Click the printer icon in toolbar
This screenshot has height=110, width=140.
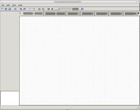(x=15, y=9)
